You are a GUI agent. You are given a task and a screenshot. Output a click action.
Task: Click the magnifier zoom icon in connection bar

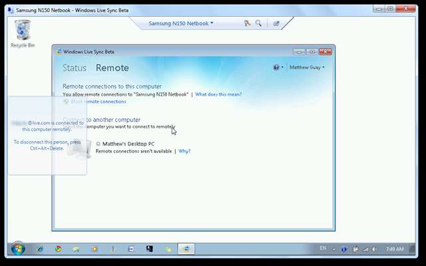pyautogui.click(x=258, y=23)
